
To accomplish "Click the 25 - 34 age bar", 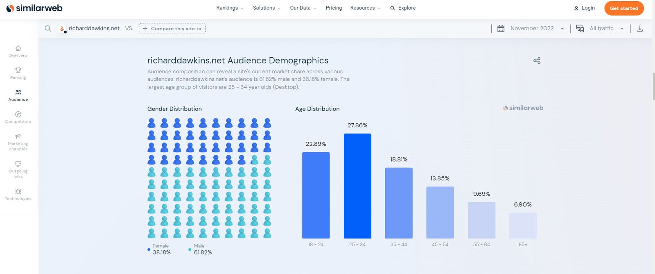I will click(357, 186).
